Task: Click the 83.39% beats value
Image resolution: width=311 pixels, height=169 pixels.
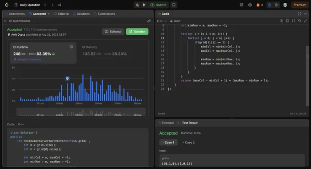Action: (x=43, y=54)
